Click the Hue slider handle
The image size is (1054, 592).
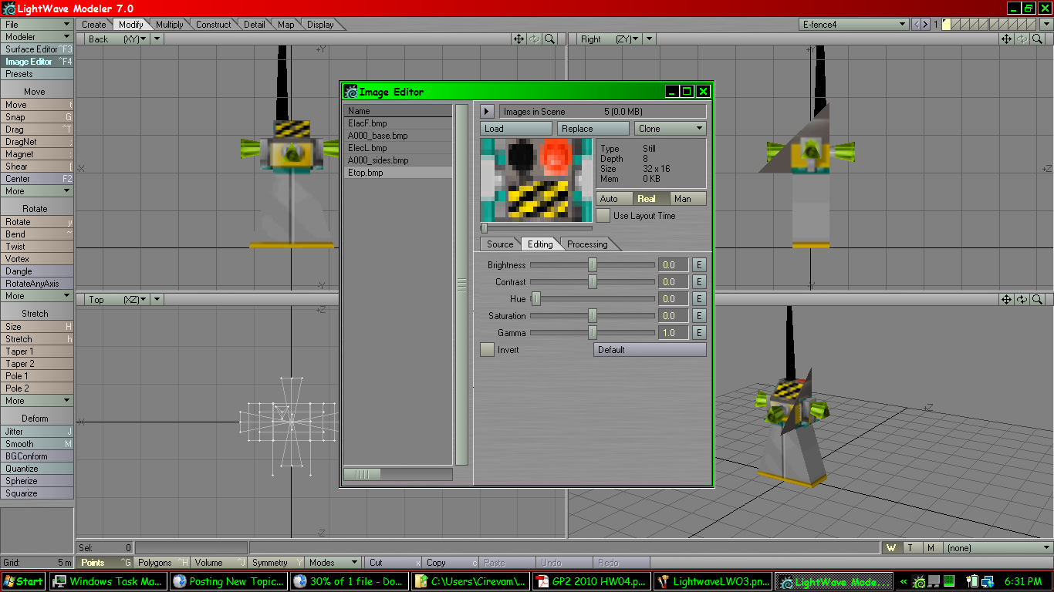pos(536,299)
